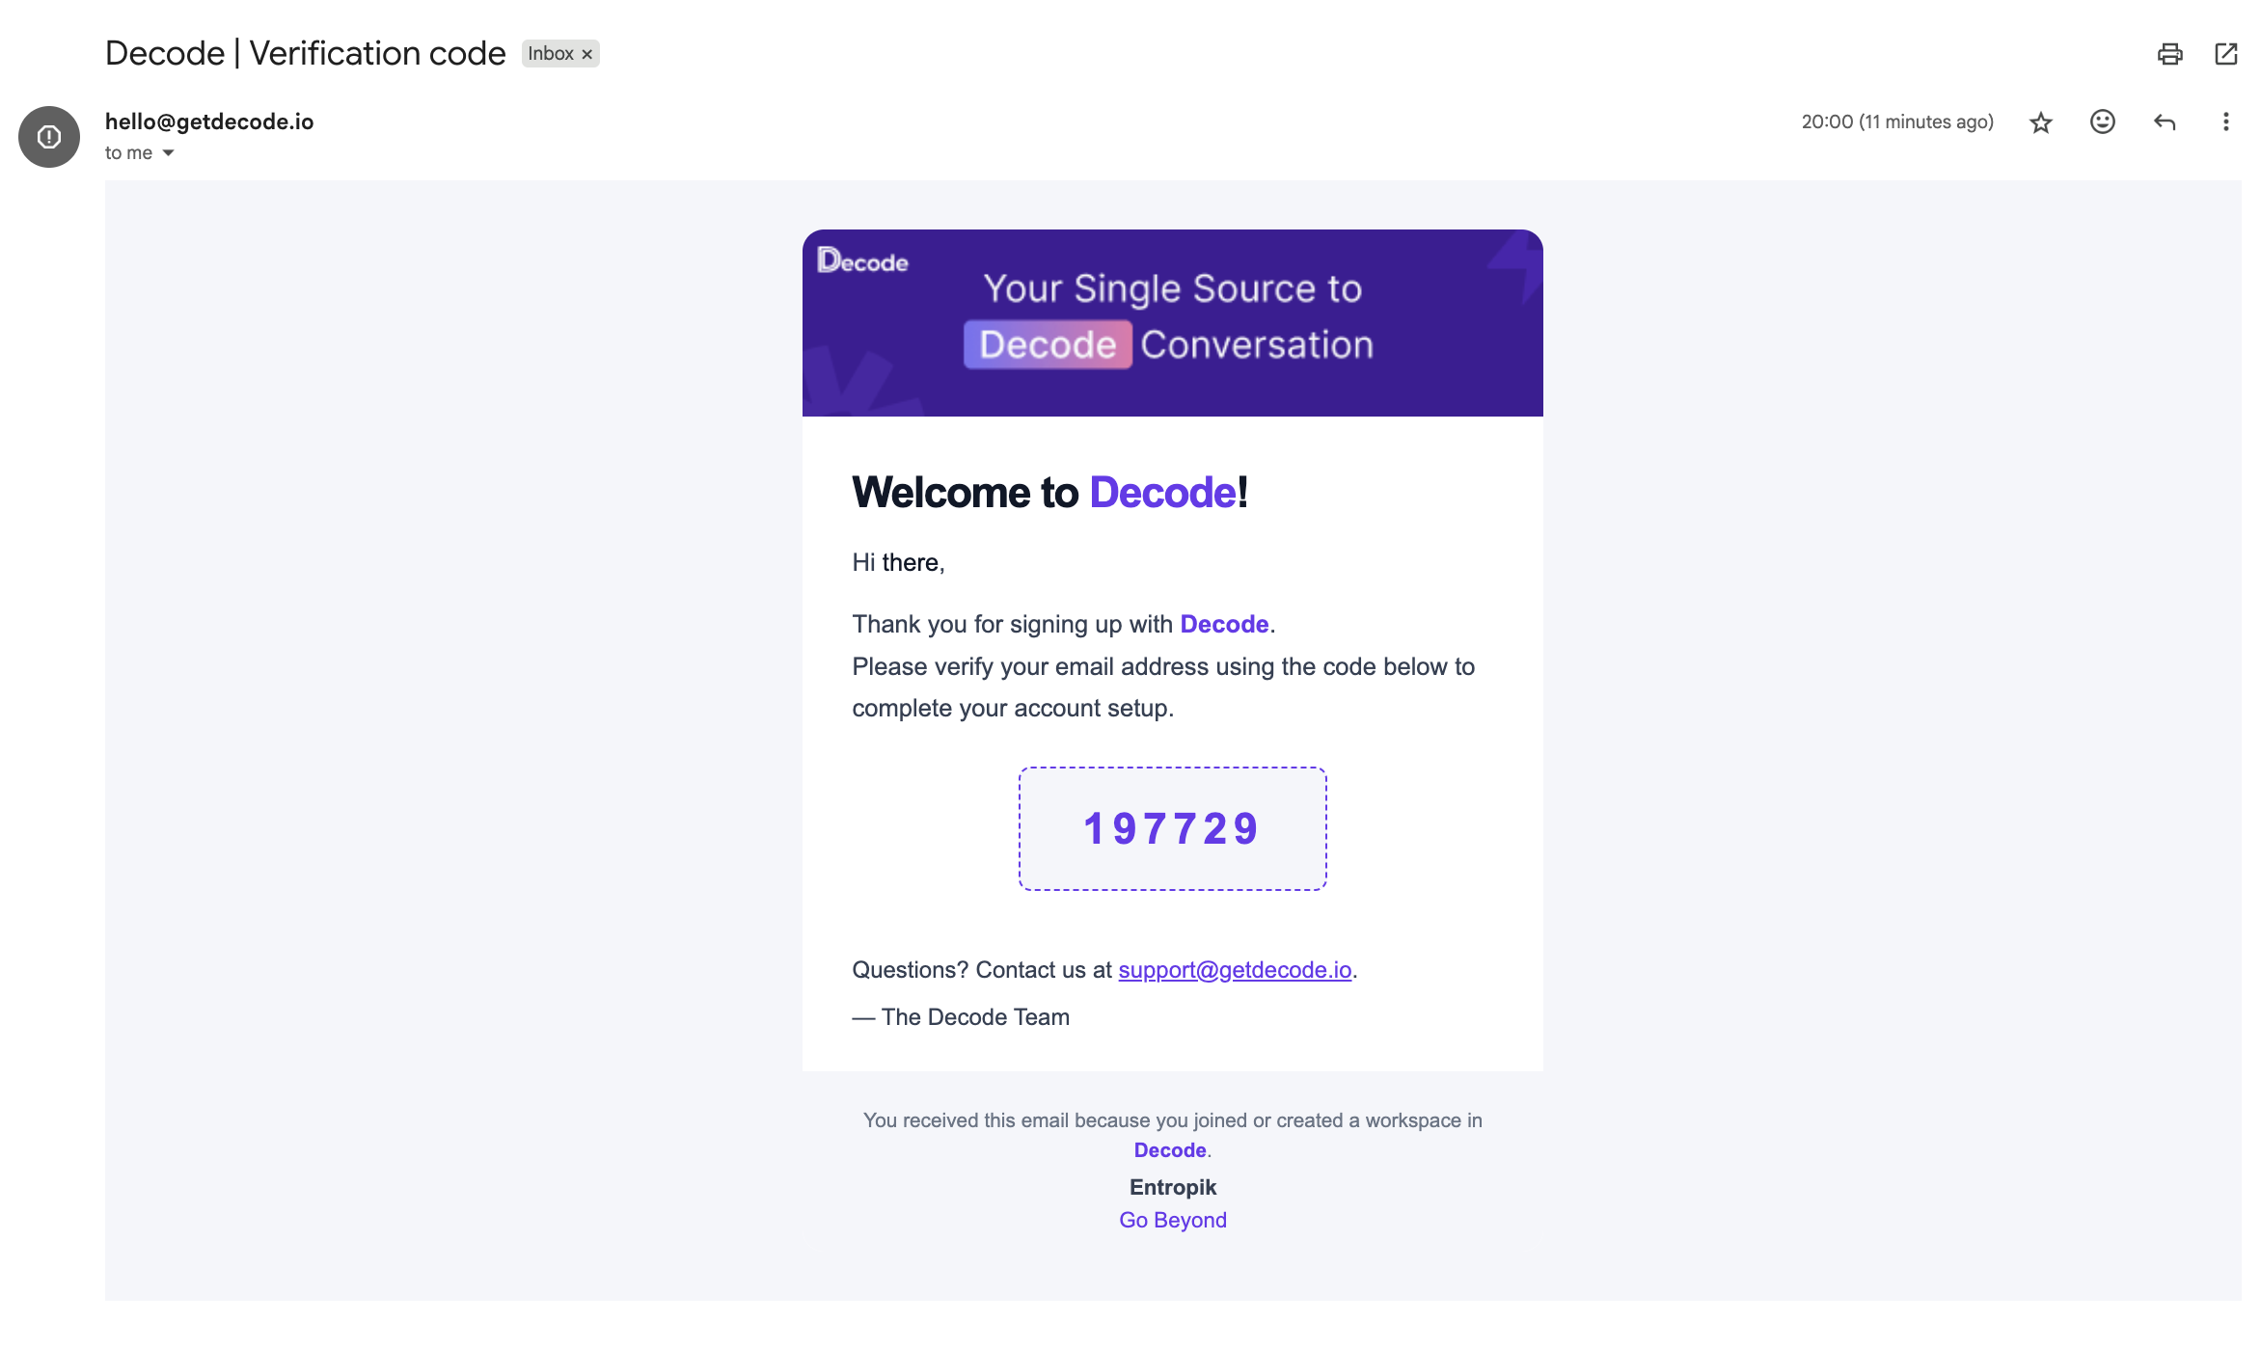Image resolution: width=2261 pixels, height=1348 pixels.
Task: Click the sender avatar warning icon
Action: click(49, 137)
